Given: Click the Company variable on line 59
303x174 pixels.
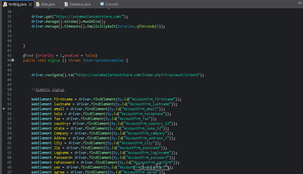Looking at the screenshot, I should 61,133.
